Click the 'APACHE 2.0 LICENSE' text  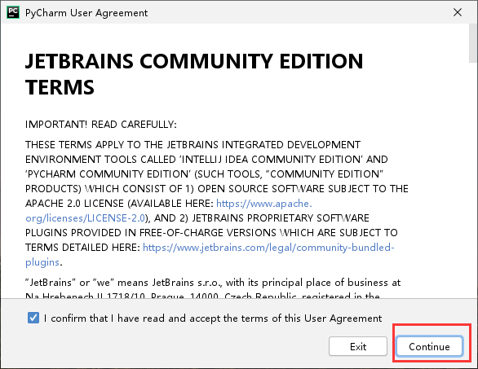pos(75,204)
